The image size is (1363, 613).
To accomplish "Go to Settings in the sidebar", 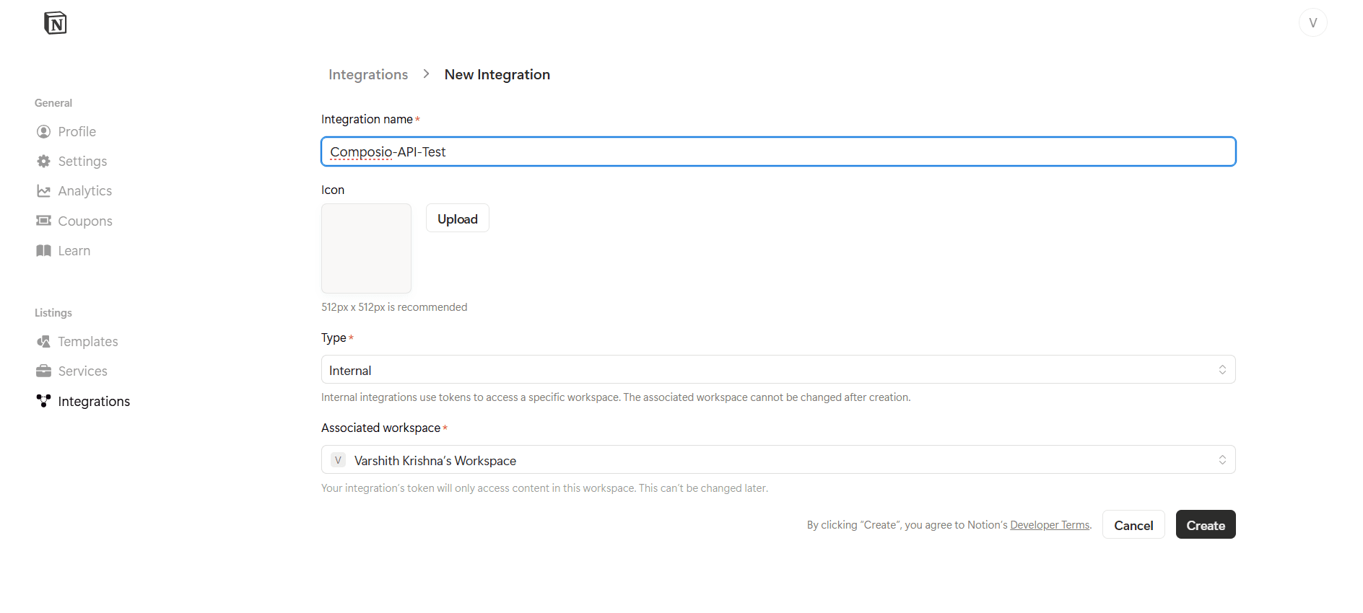I will click(x=82, y=161).
